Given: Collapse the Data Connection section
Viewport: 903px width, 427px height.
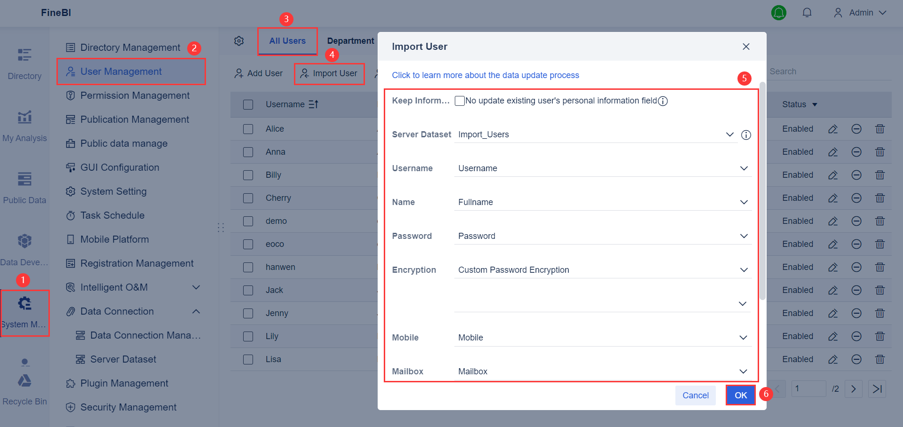Looking at the screenshot, I should [196, 311].
